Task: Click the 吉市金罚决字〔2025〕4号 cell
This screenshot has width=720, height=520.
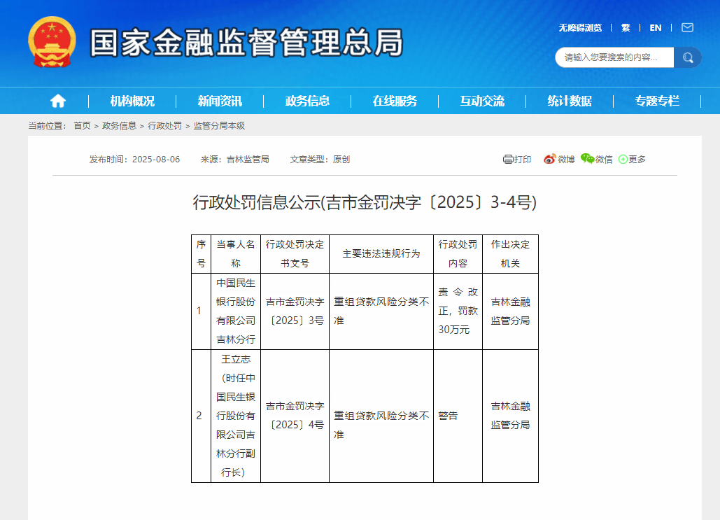Action: coord(295,416)
